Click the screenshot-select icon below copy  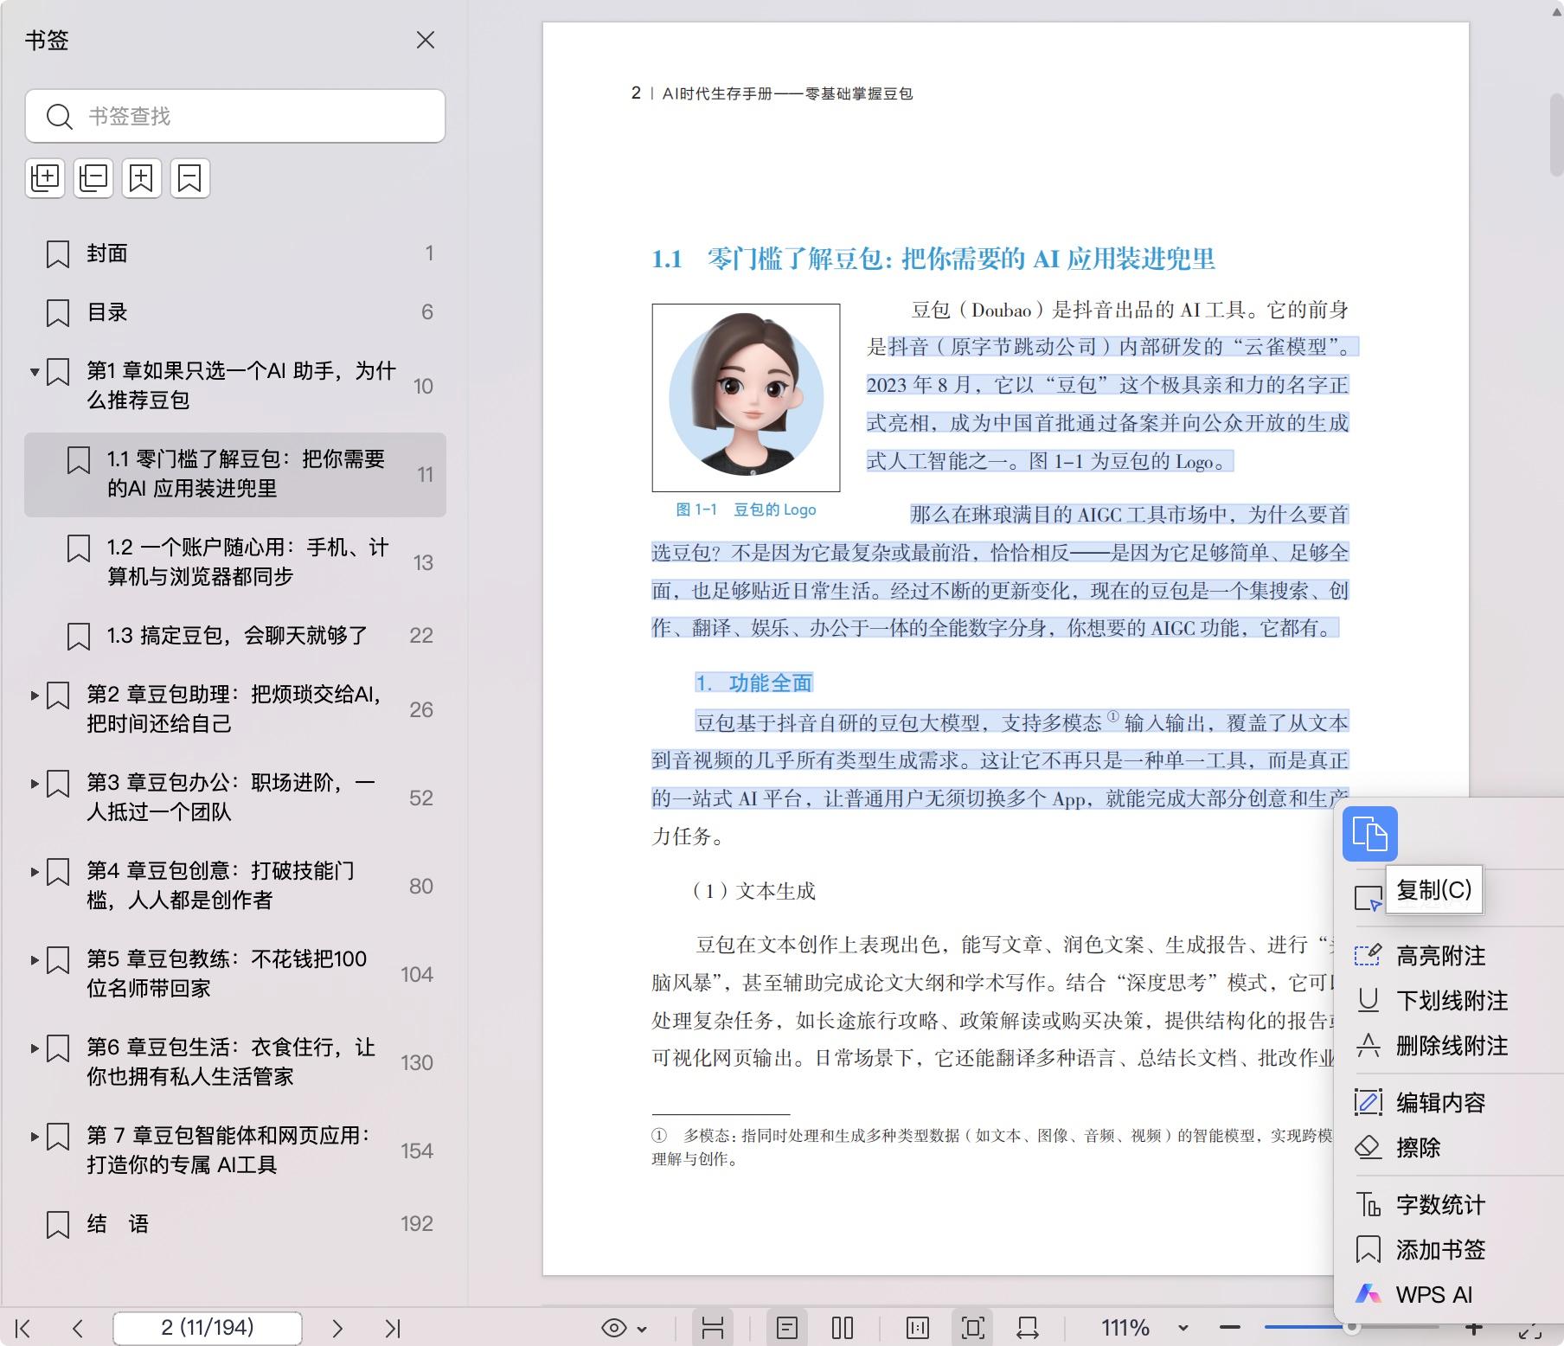1368,899
